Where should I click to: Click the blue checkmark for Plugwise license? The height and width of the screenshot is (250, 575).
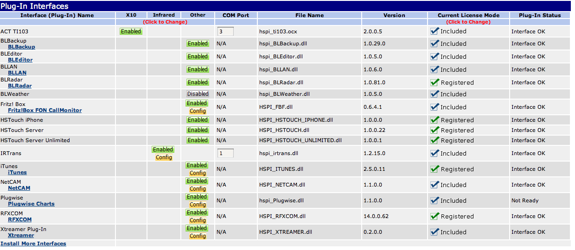point(434,200)
